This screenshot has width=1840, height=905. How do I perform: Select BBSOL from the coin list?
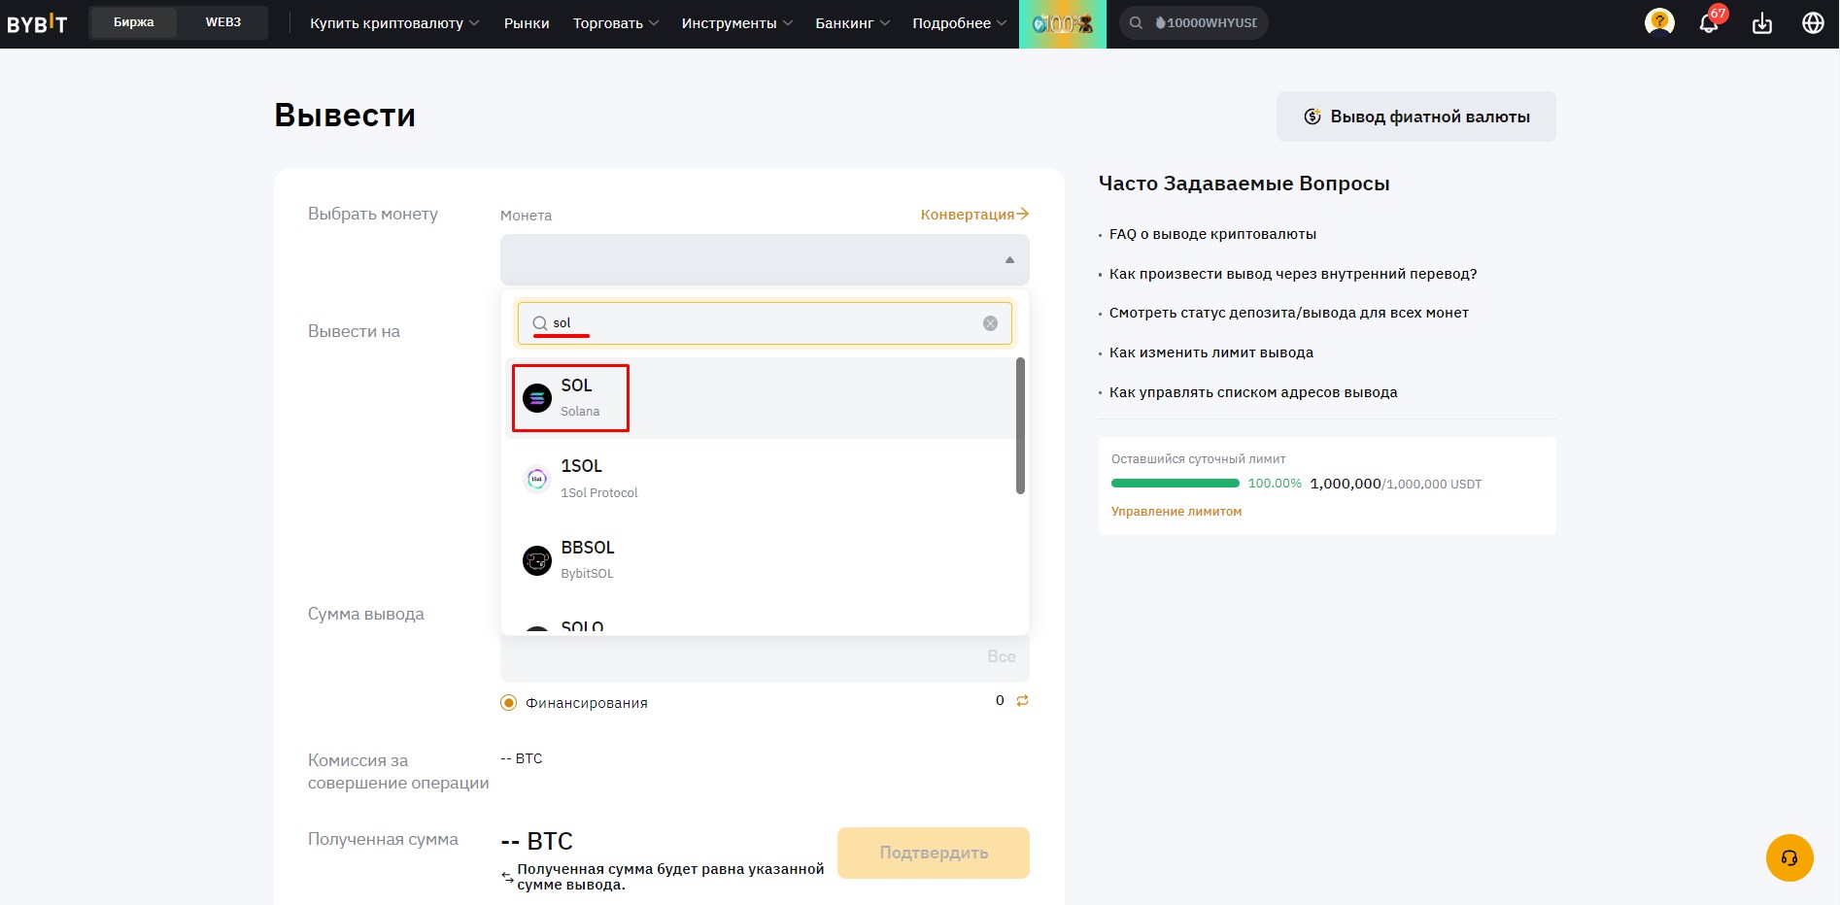pos(760,560)
